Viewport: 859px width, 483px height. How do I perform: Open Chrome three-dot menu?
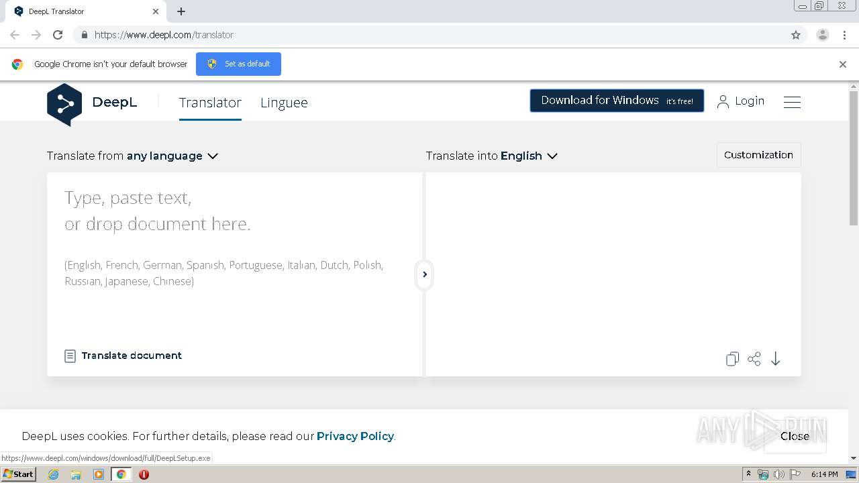(844, 35)
